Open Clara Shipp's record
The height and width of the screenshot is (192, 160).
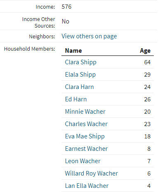point(80,62)
